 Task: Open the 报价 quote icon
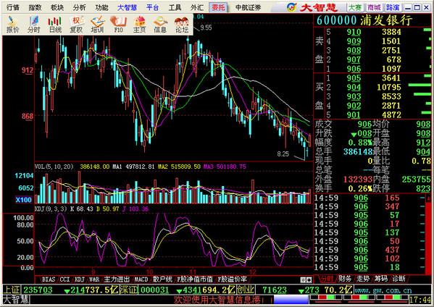pyautogui.click(x=13, y=25)
